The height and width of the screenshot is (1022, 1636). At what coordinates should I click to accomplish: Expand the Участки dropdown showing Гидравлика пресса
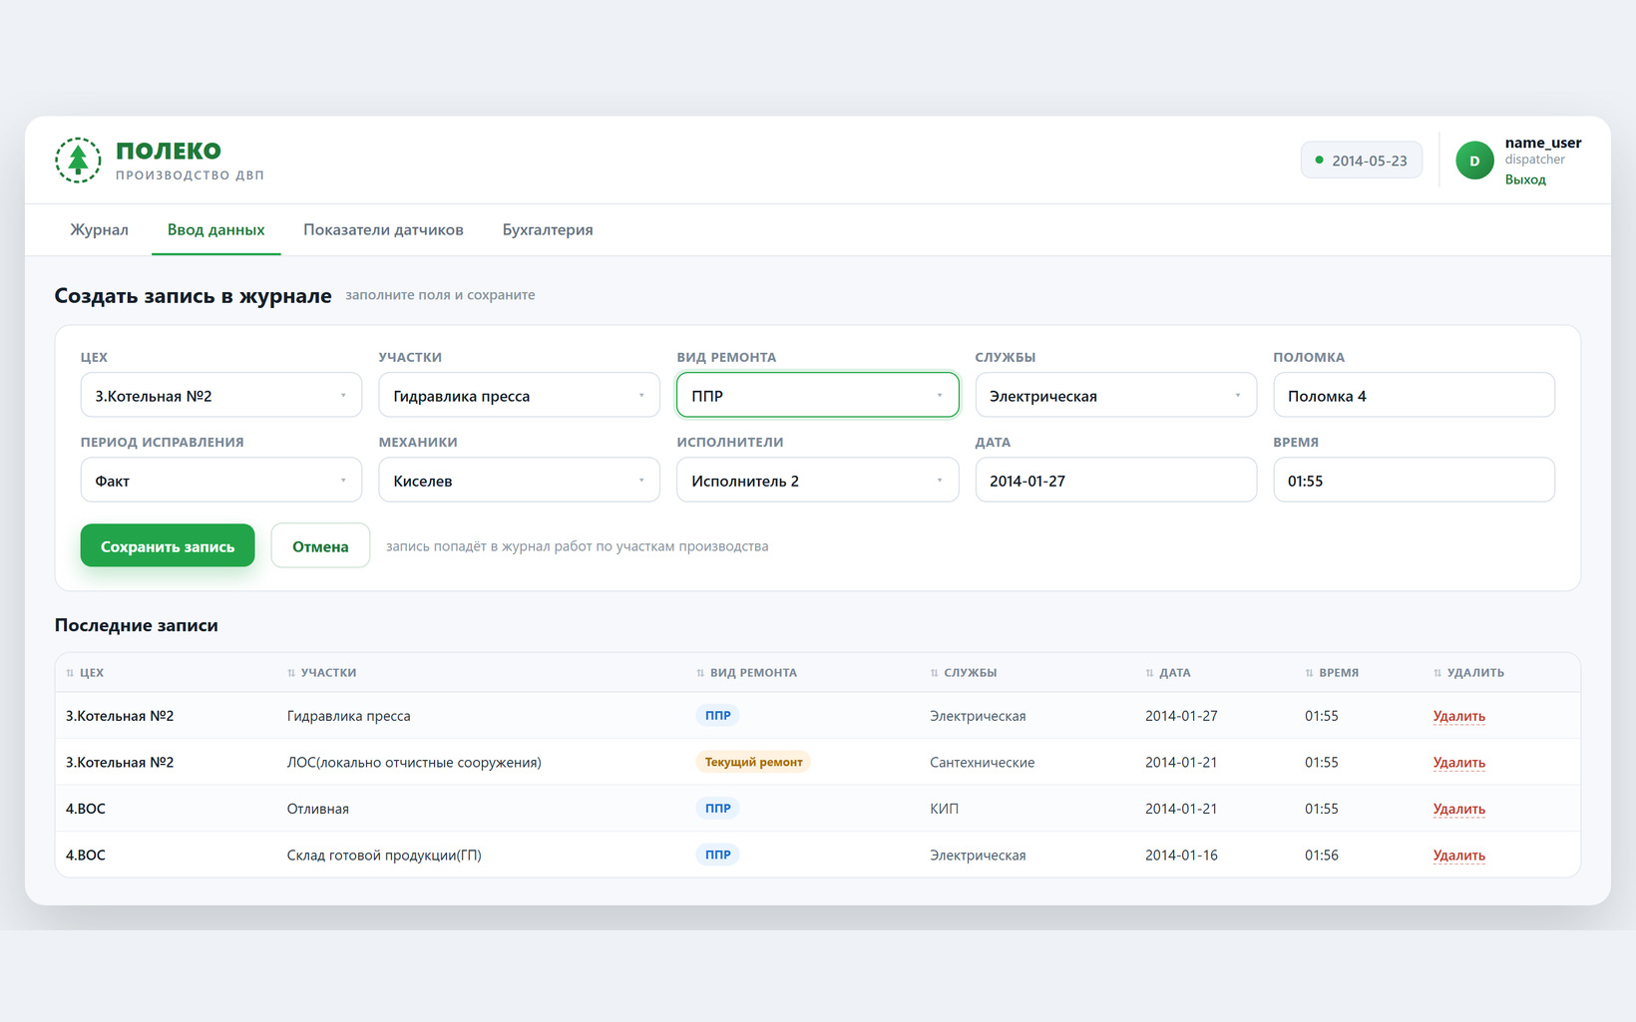pyautogui.click(x=519, y=396)
